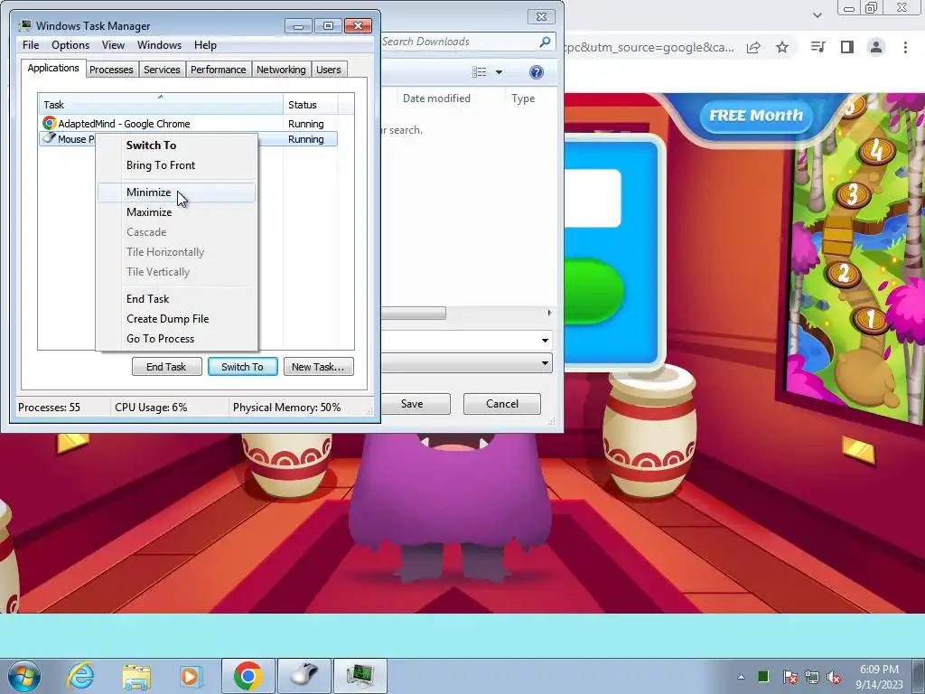925x694 pixels.
Task: Sort tasks by Status column
Action: tap(311, 105)
